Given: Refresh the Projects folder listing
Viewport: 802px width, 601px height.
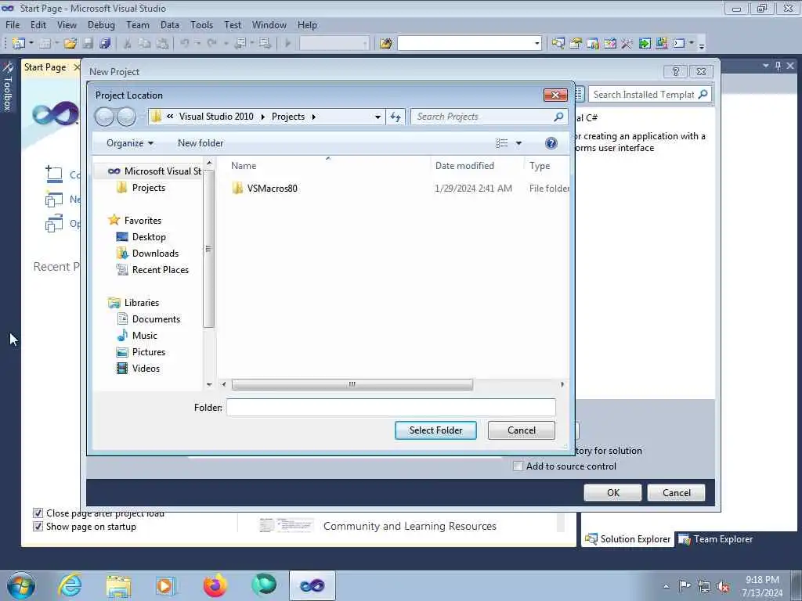Looking at the screenshot, I should pos(396,117).
